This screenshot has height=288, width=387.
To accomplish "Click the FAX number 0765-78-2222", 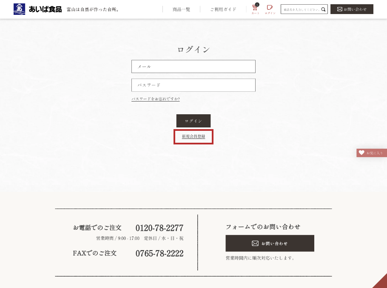I will point(159,254).
